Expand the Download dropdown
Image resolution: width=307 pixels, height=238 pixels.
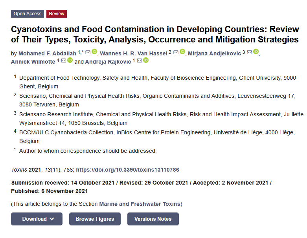(x=37, y=219)
